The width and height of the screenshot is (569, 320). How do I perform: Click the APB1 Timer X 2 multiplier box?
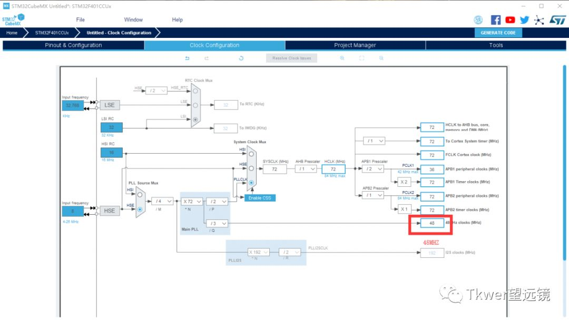404,182
